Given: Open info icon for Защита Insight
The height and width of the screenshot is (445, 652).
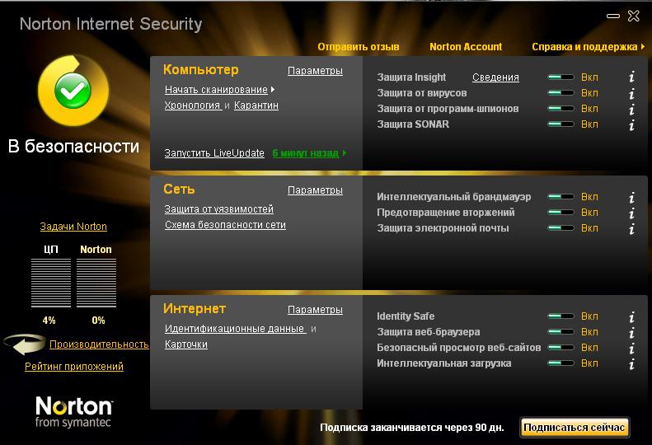Looking at the screenshot, I should [631, 77].
